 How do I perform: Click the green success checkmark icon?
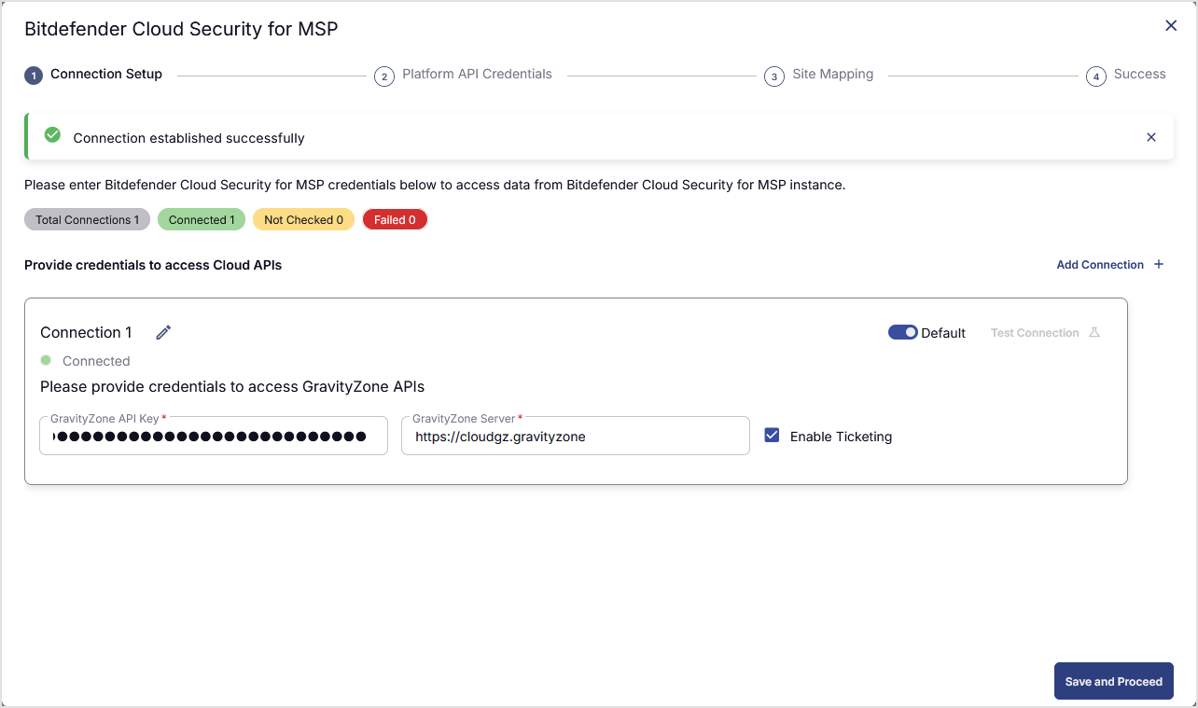(x=53, y=136)
